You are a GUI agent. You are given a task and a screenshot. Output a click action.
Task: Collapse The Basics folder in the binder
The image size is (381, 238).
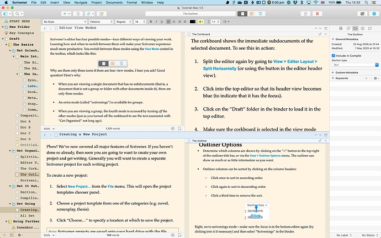(6, 45)
